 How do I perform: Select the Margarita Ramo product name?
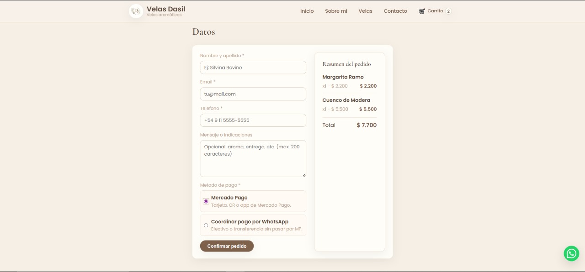(343, 77)
